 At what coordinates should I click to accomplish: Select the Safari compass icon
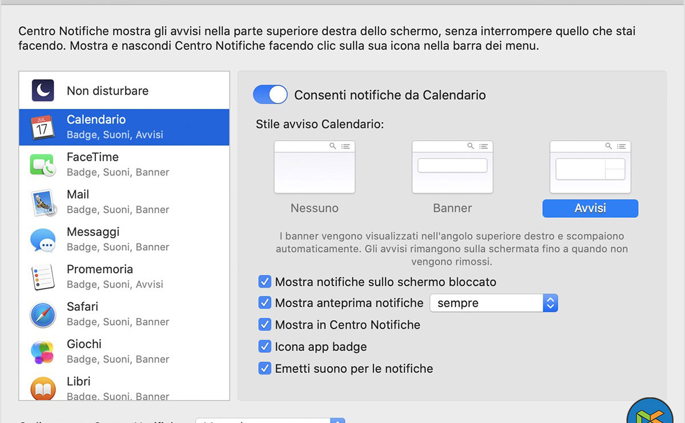[x=43, y=314]
